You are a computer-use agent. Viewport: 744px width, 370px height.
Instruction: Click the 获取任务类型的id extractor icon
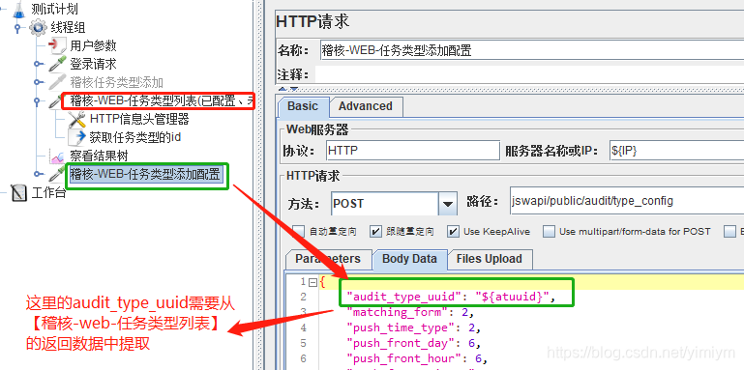click(x=76, y=137)
